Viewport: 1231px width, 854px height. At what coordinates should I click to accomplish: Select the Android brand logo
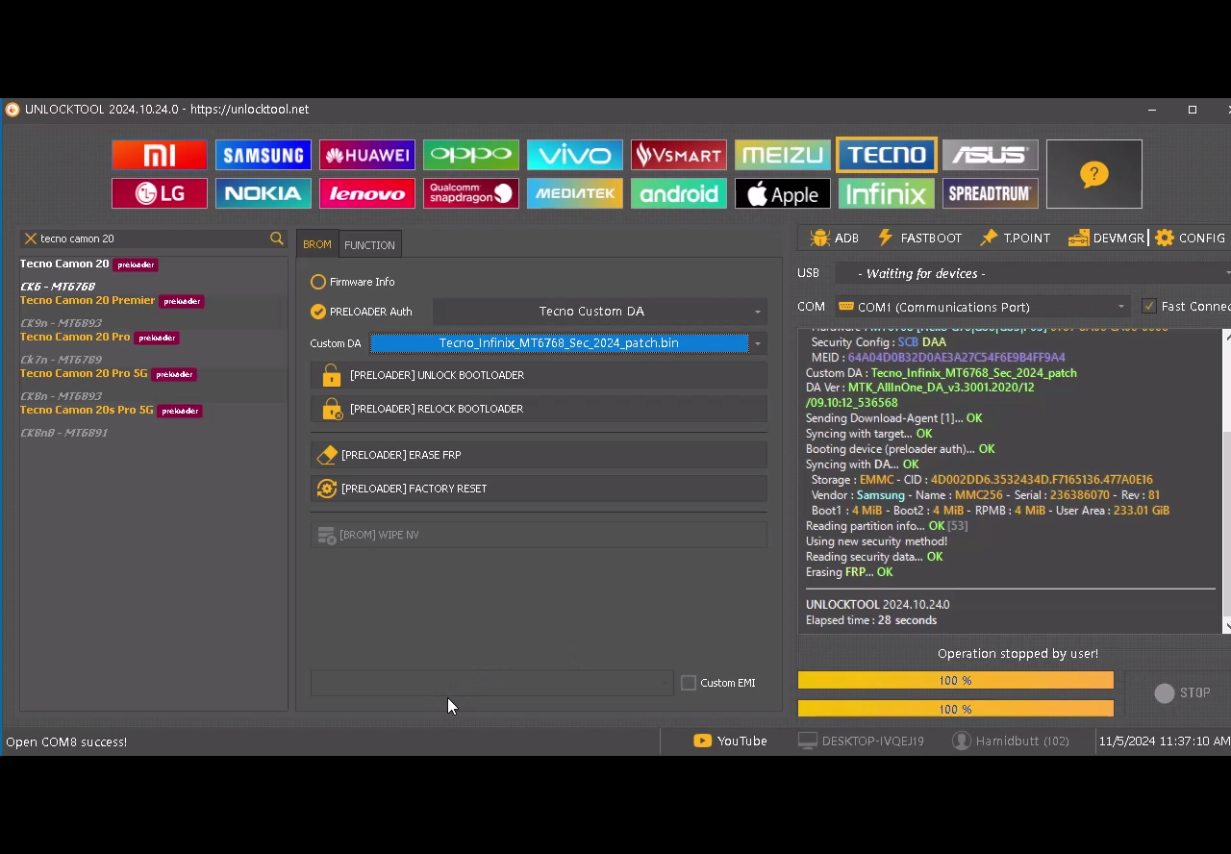tap(678, 193)
